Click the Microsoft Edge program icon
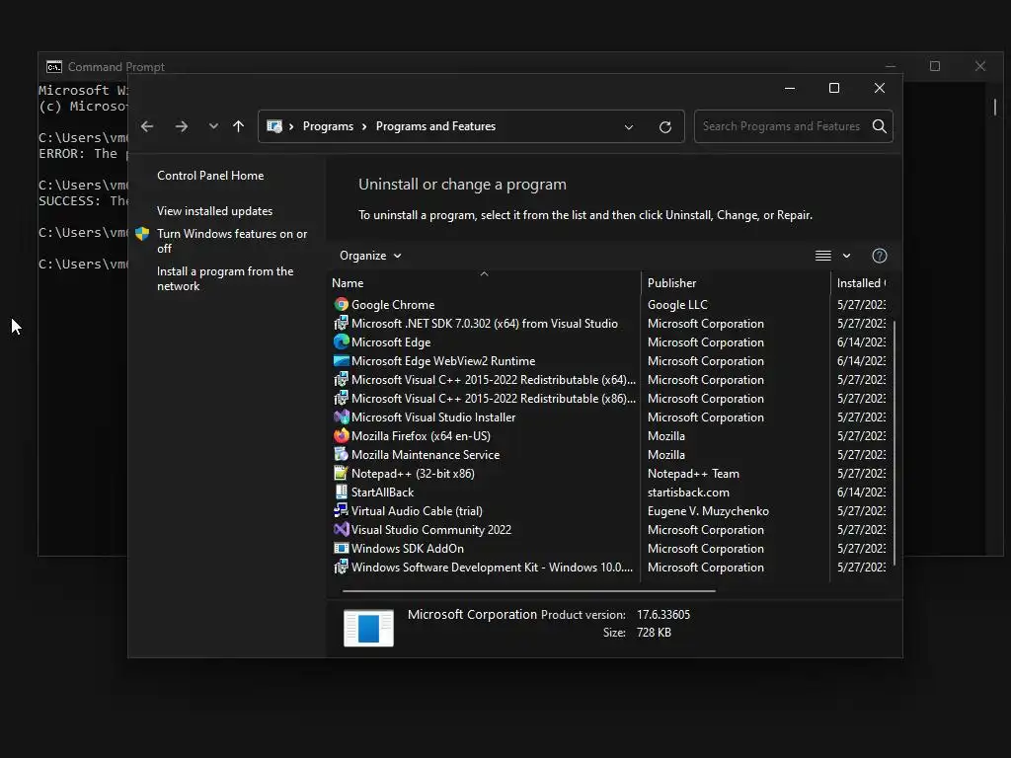This screenshot has height=758, width=1011. point(341,341)
